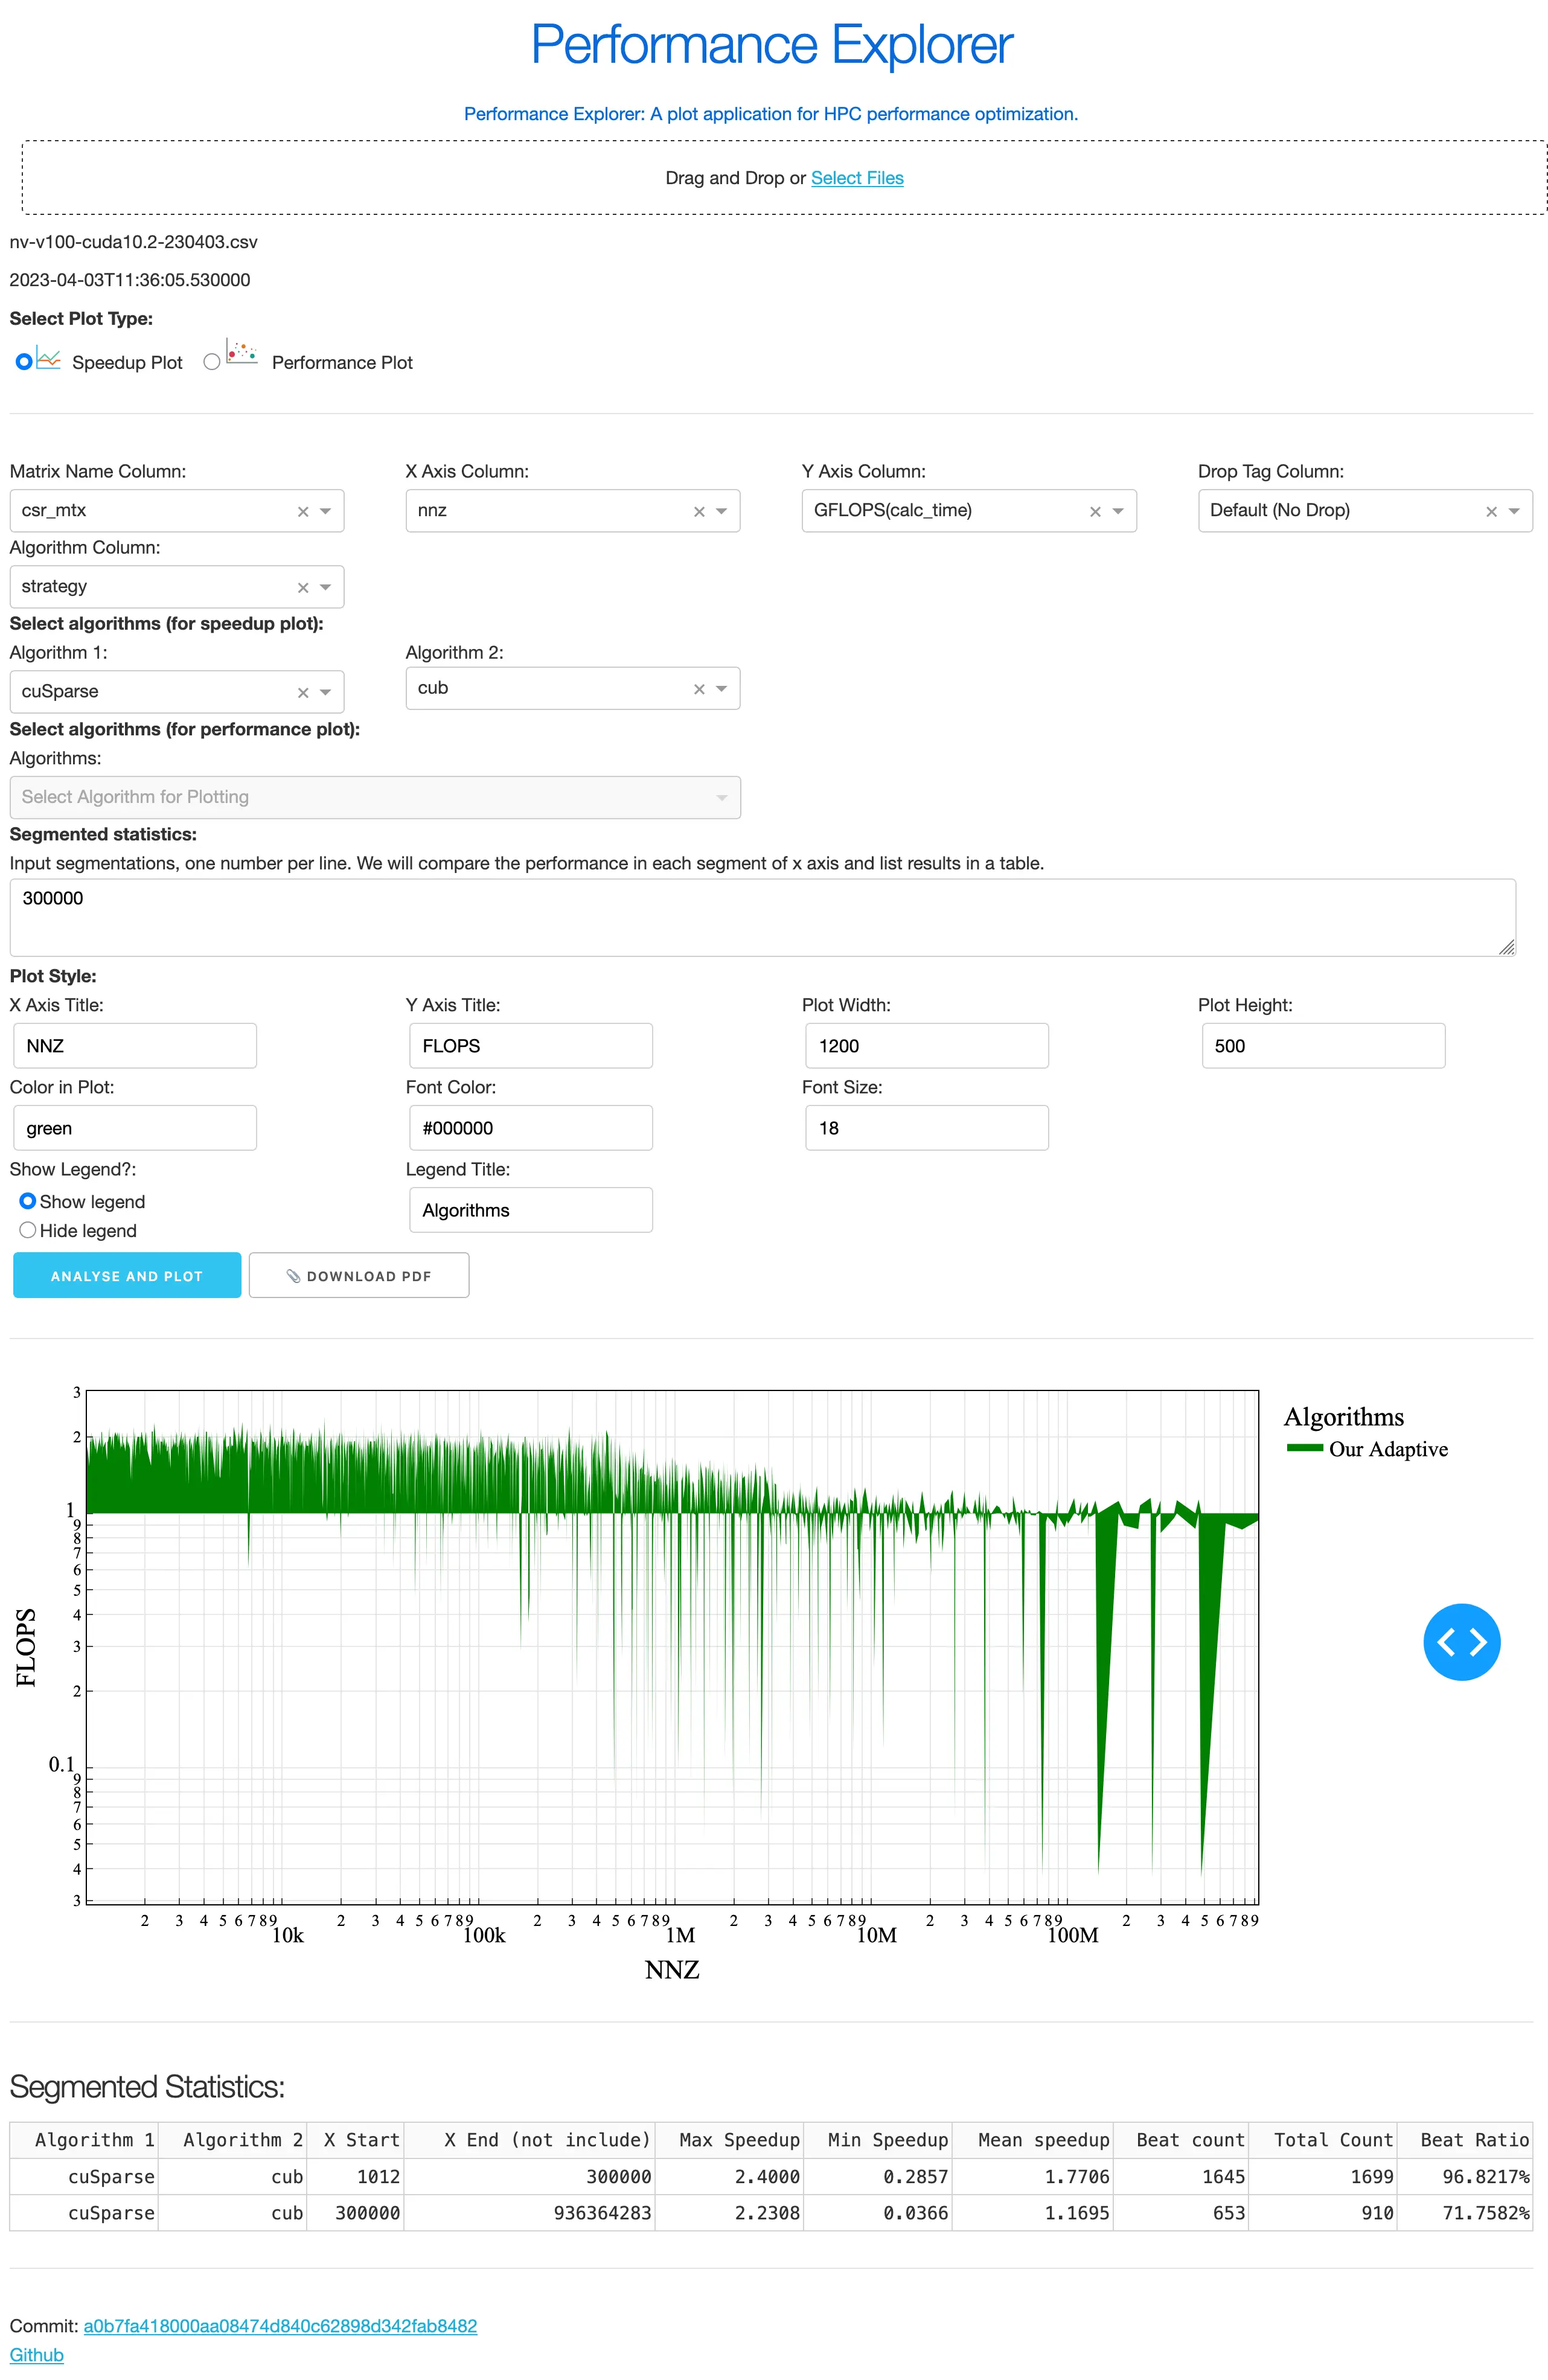Select the Hide legend radio option
Screen dimensions: 1548x2380
coord(28,1230)
